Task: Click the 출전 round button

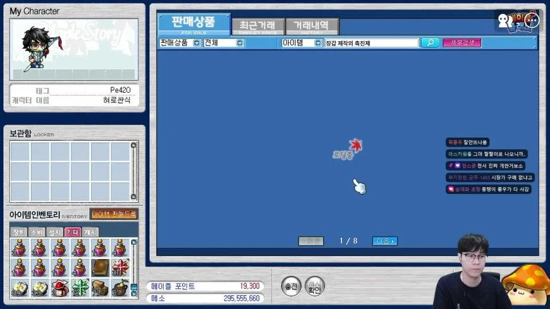Action: tap(291, 287)
